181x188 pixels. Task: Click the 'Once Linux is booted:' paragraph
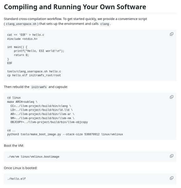click(x=21, y=168)
